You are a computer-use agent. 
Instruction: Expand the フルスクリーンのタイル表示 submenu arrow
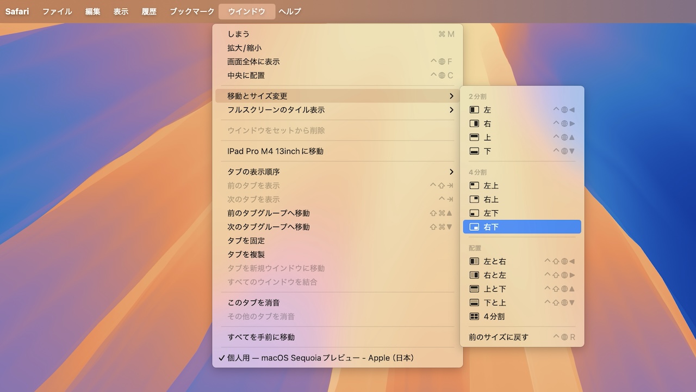(451, 110)
